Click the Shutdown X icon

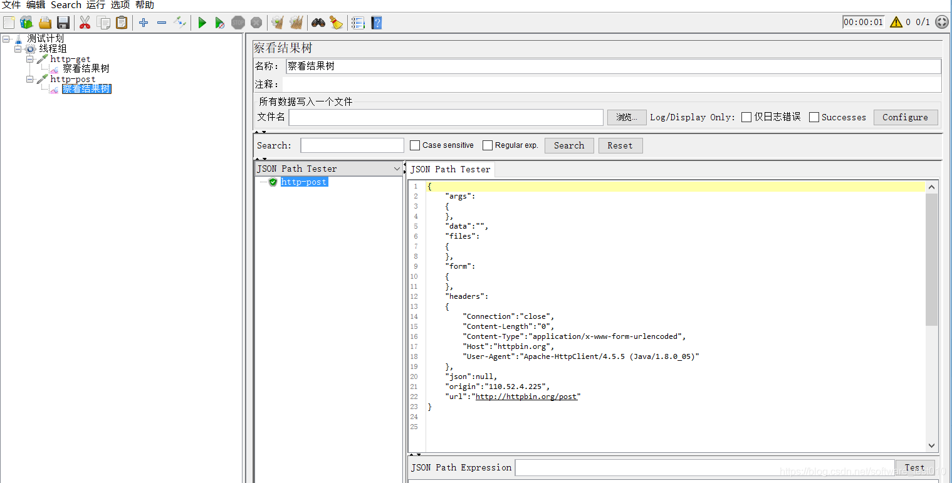(256, 23)
